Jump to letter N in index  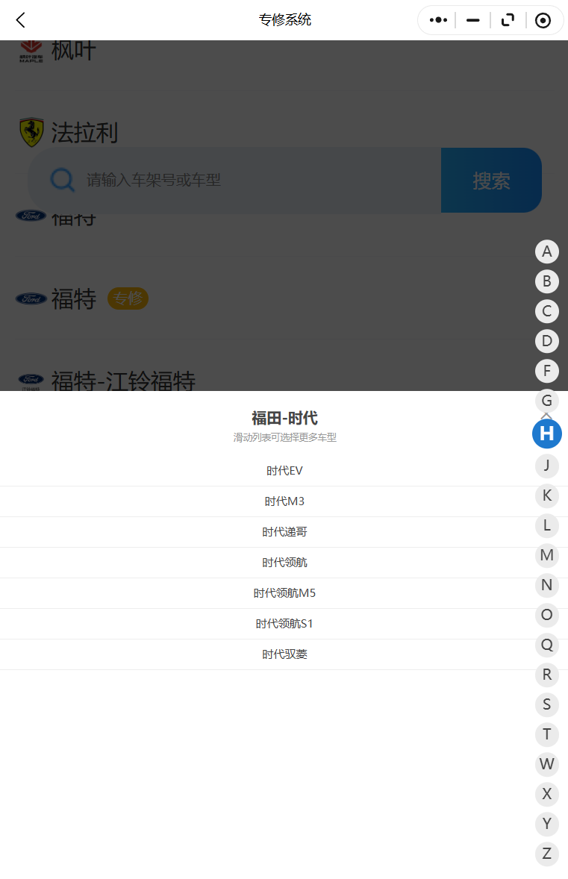tap(546, 585)
